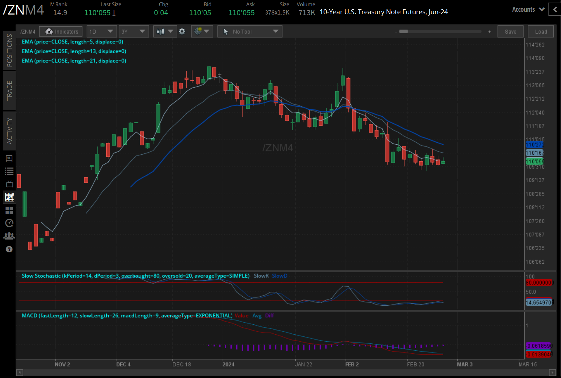
Task: Open the four-square grid view icon
Action: [9, 210]
